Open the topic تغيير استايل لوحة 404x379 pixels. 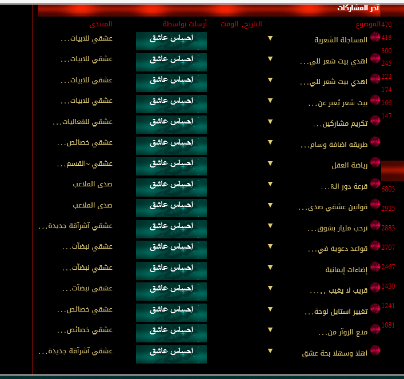coord(336,312)
